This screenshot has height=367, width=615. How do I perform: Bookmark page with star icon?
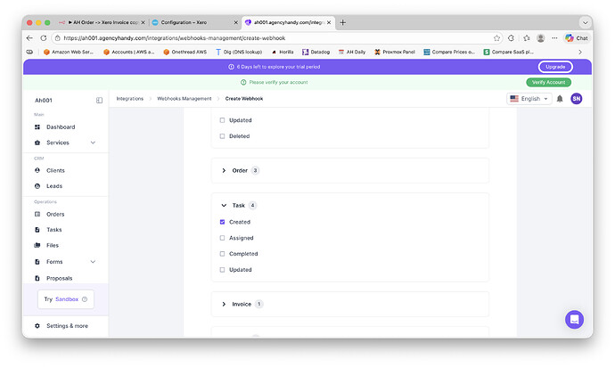pyautogui.click(x=496, y=38)
